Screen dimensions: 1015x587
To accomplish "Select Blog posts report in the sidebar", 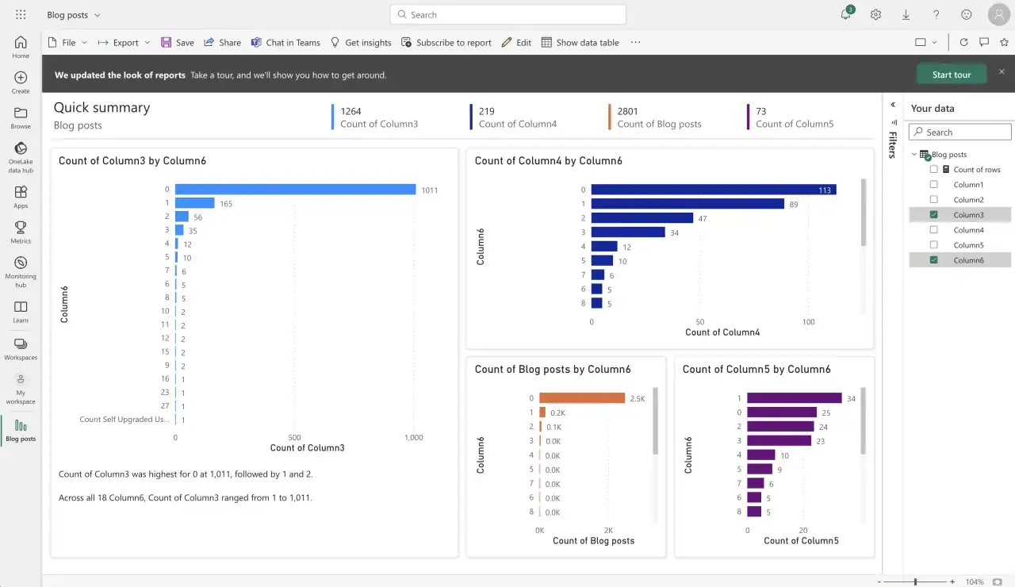I will click(x=21, y=431).
